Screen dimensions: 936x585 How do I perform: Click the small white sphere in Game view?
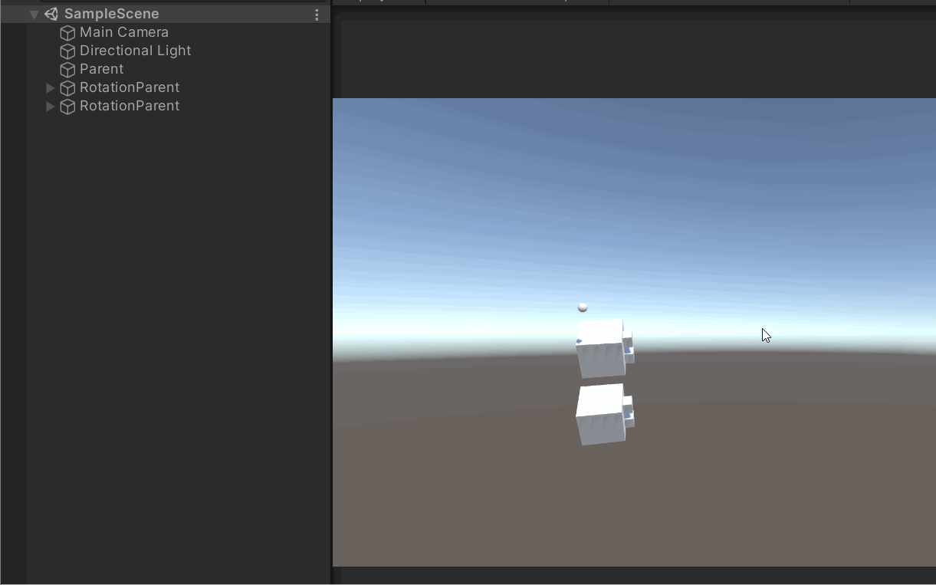coord(583,307)
